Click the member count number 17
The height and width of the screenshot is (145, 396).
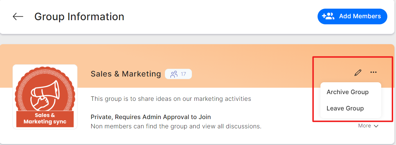pyautogui.click(x=183, y=74)
